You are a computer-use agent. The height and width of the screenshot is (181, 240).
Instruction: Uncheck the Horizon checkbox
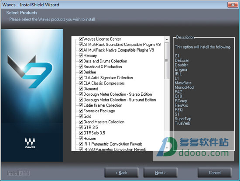point(81,138)
